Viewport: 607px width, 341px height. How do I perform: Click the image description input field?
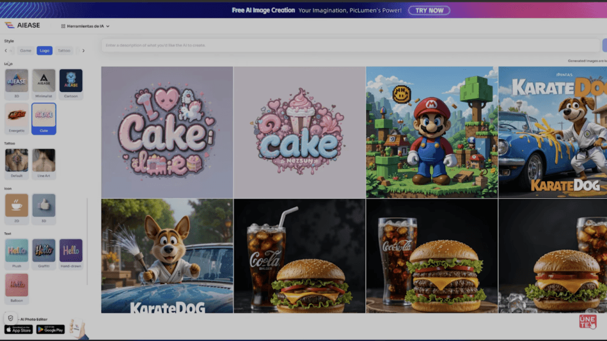[350, 46]
